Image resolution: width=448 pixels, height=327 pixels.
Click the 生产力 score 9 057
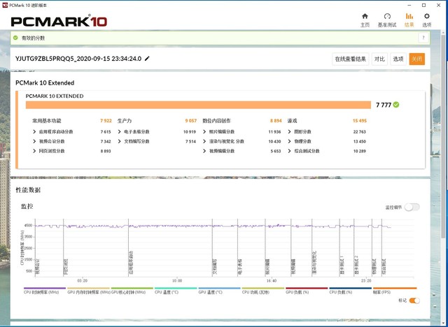click(x=191, y=121)
